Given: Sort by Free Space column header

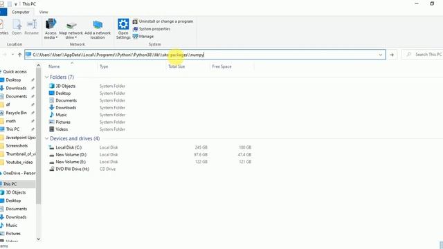Looking at the screenshot, I should click(221, 66).
